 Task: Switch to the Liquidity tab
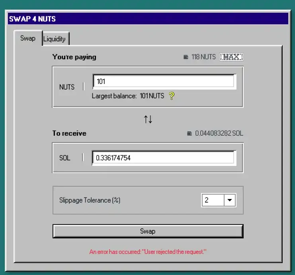[55, 39]
